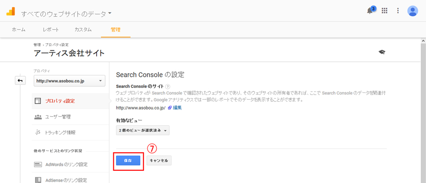Image resolution: width=426 pixels, height=183 pixels.
Task: Expand the 2個のビューが選択済み dropdown
Action: (143, 130)
